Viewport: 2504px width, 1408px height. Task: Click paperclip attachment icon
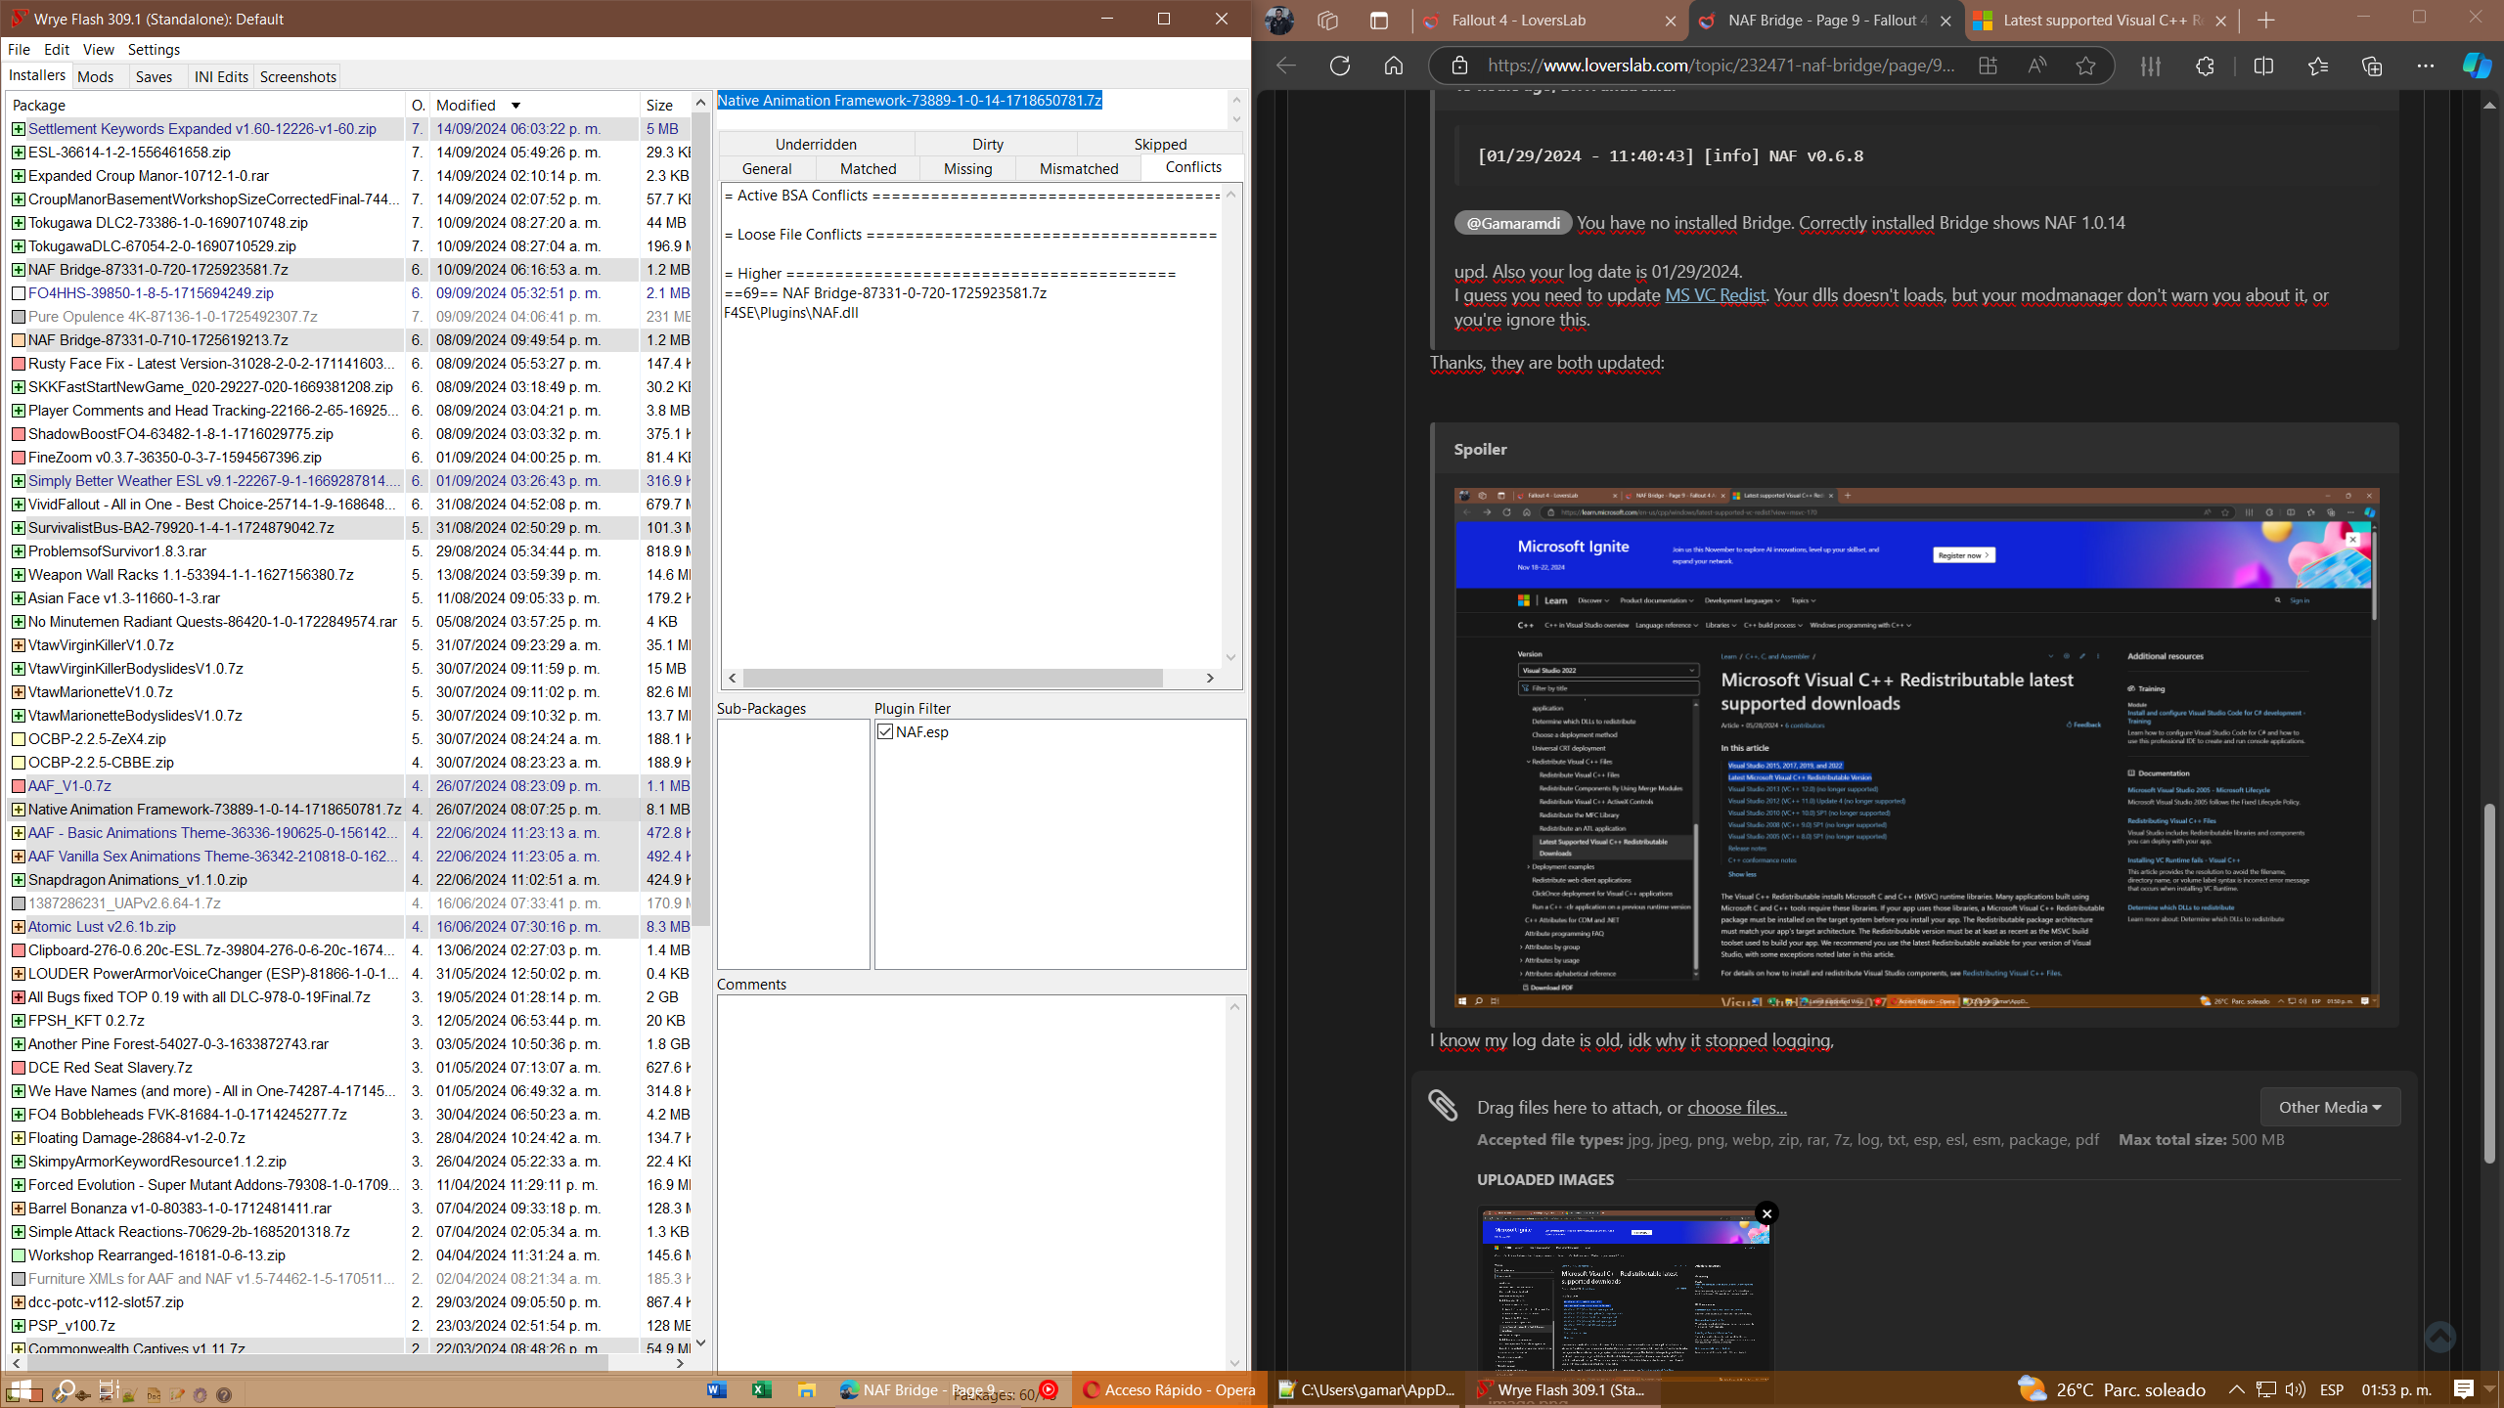pyautogui.click(x=1443, y=1106)
